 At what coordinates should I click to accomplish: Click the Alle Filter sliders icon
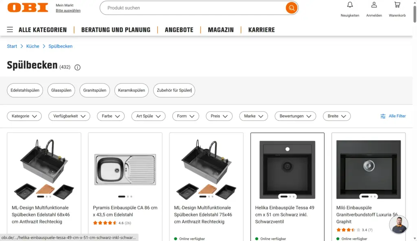[383, 116]
